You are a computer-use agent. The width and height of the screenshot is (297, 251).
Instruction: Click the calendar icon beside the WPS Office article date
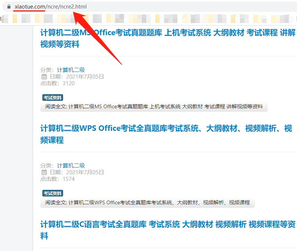coord(44,172)
